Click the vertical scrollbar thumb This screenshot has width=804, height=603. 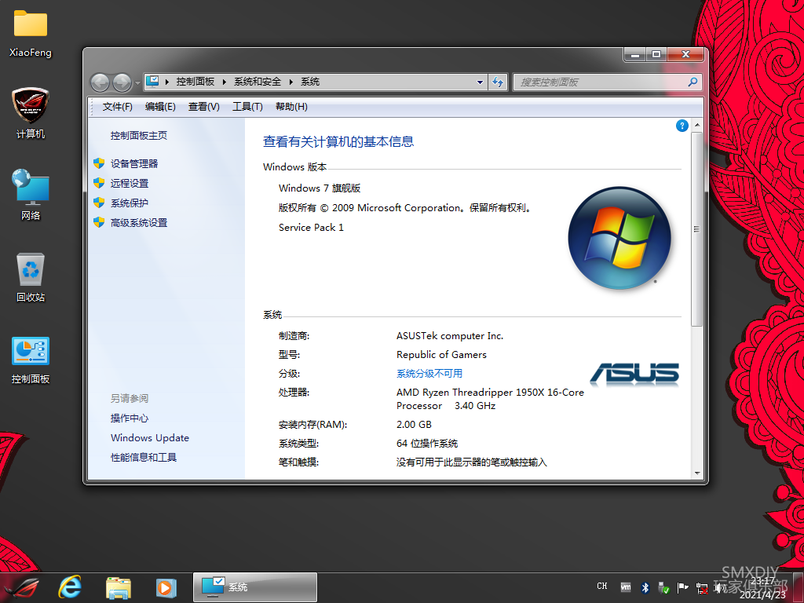pyautogui.click(x=697, y=229)
